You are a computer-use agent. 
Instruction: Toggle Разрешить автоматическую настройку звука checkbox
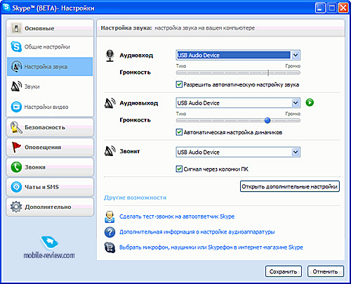click(x=179, y=84)
